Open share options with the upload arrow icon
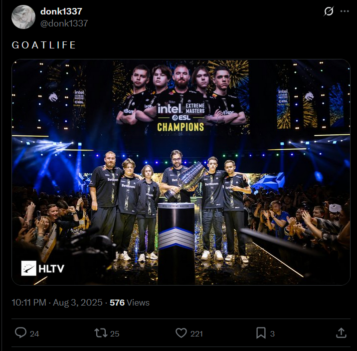357x351 pixels. 341,333
